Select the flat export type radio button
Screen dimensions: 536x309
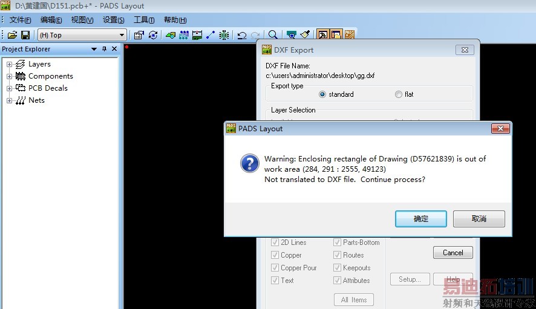(x=399, y=94)
